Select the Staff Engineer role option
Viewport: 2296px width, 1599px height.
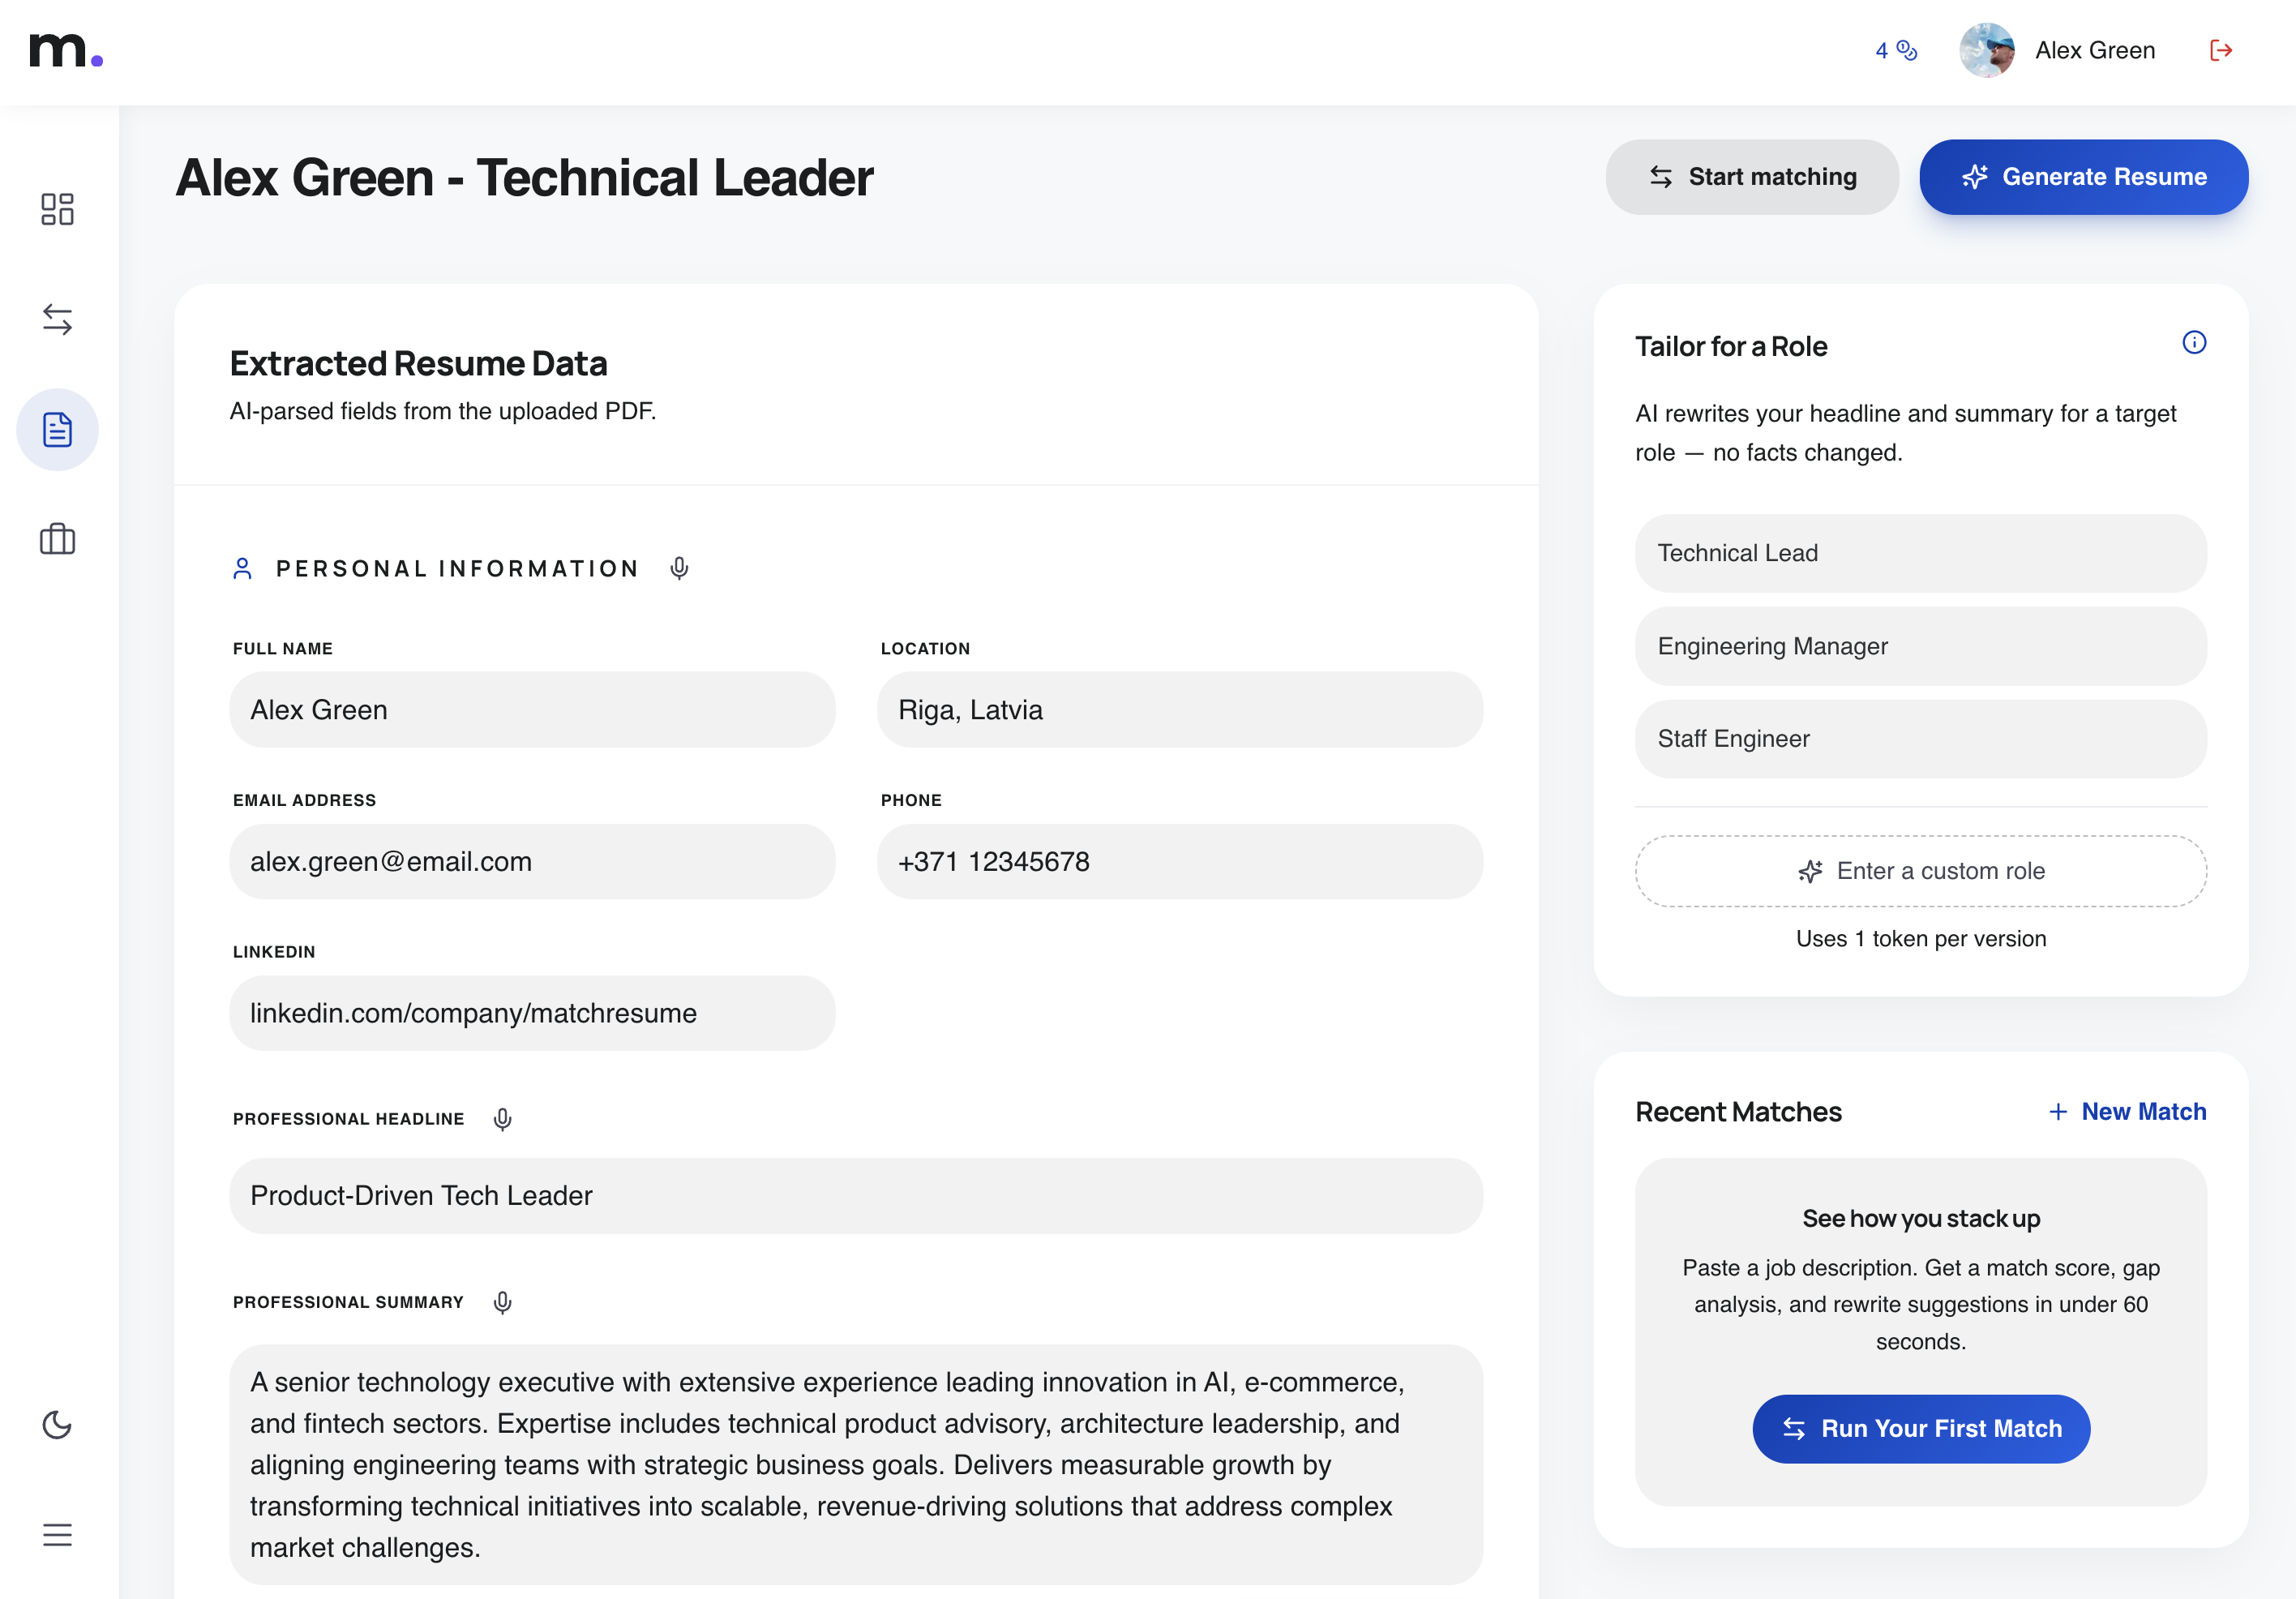pos(1921,739)
